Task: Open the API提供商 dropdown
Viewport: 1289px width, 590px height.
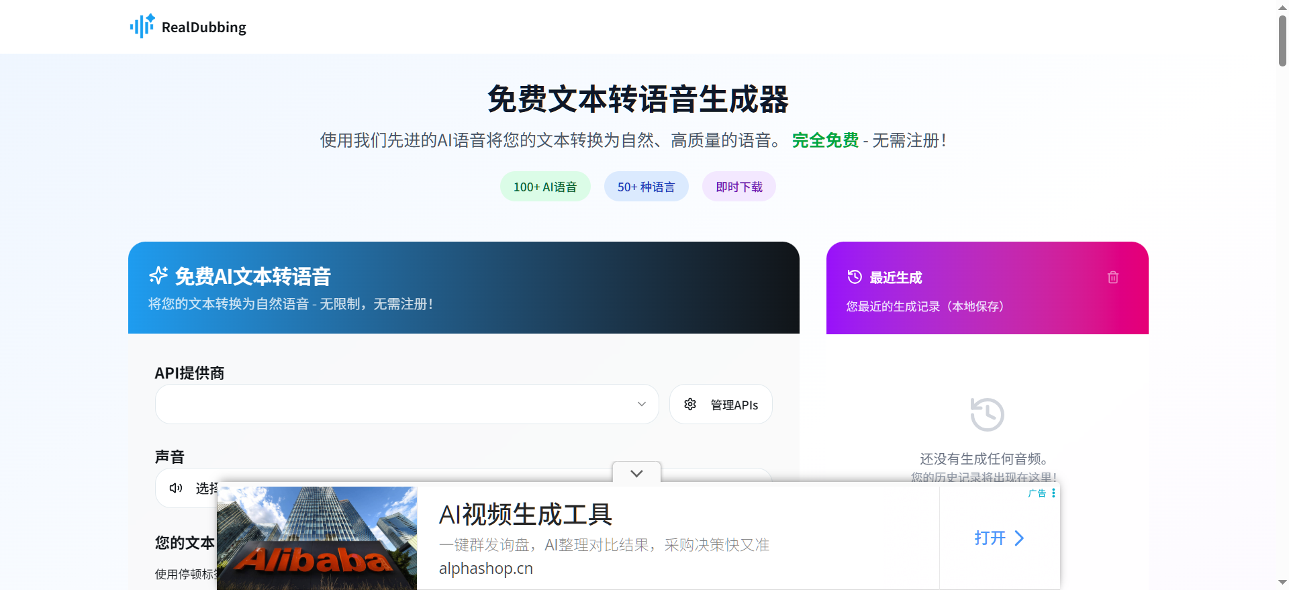Action: point(406,404)
